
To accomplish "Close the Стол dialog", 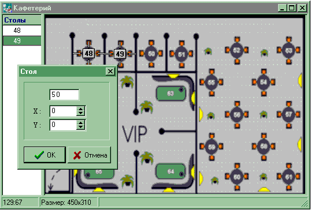I will [x=110, y=72].
